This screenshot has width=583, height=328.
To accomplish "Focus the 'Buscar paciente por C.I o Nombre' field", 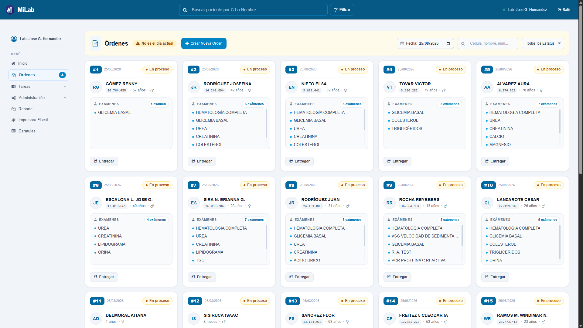I will pyautogui.click(x=253, y=10).
